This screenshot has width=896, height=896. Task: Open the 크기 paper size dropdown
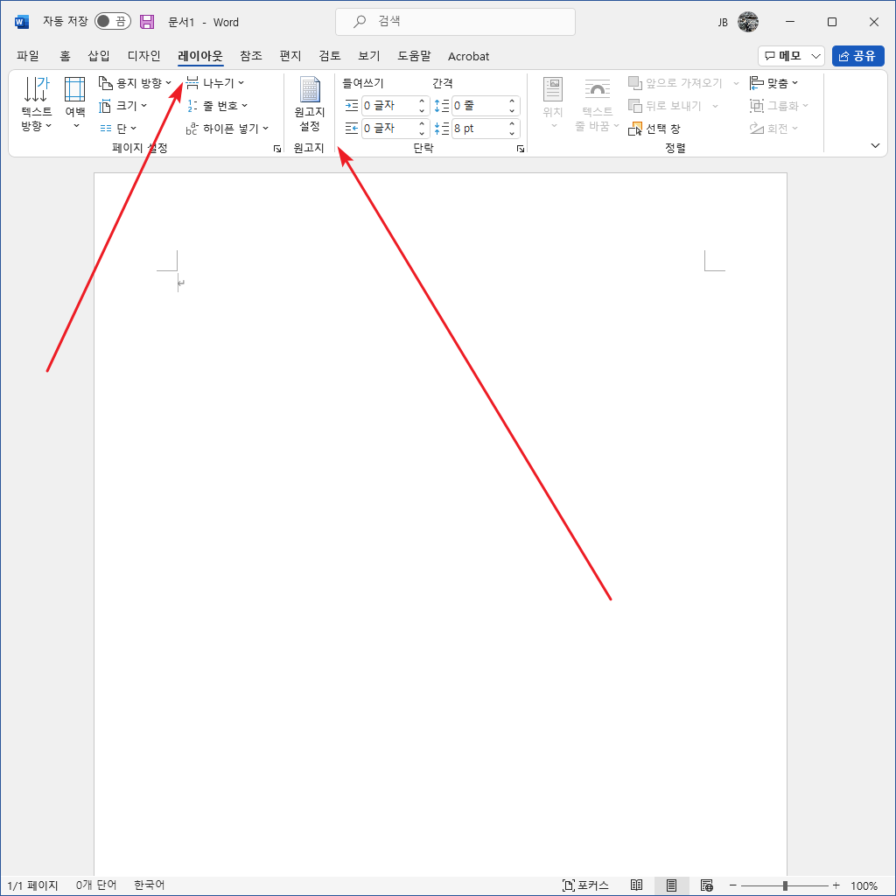click(122, 106)
